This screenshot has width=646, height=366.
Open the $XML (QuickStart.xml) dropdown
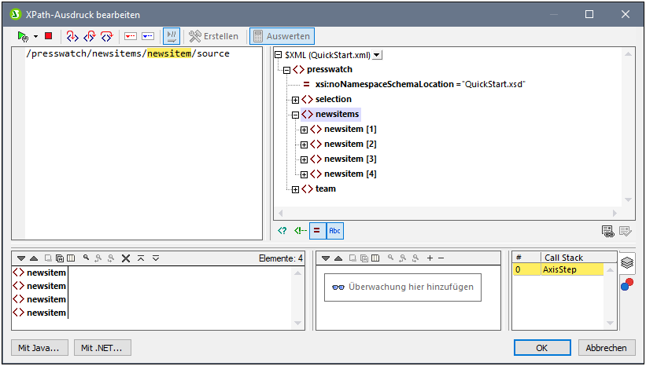click(377, 54)
